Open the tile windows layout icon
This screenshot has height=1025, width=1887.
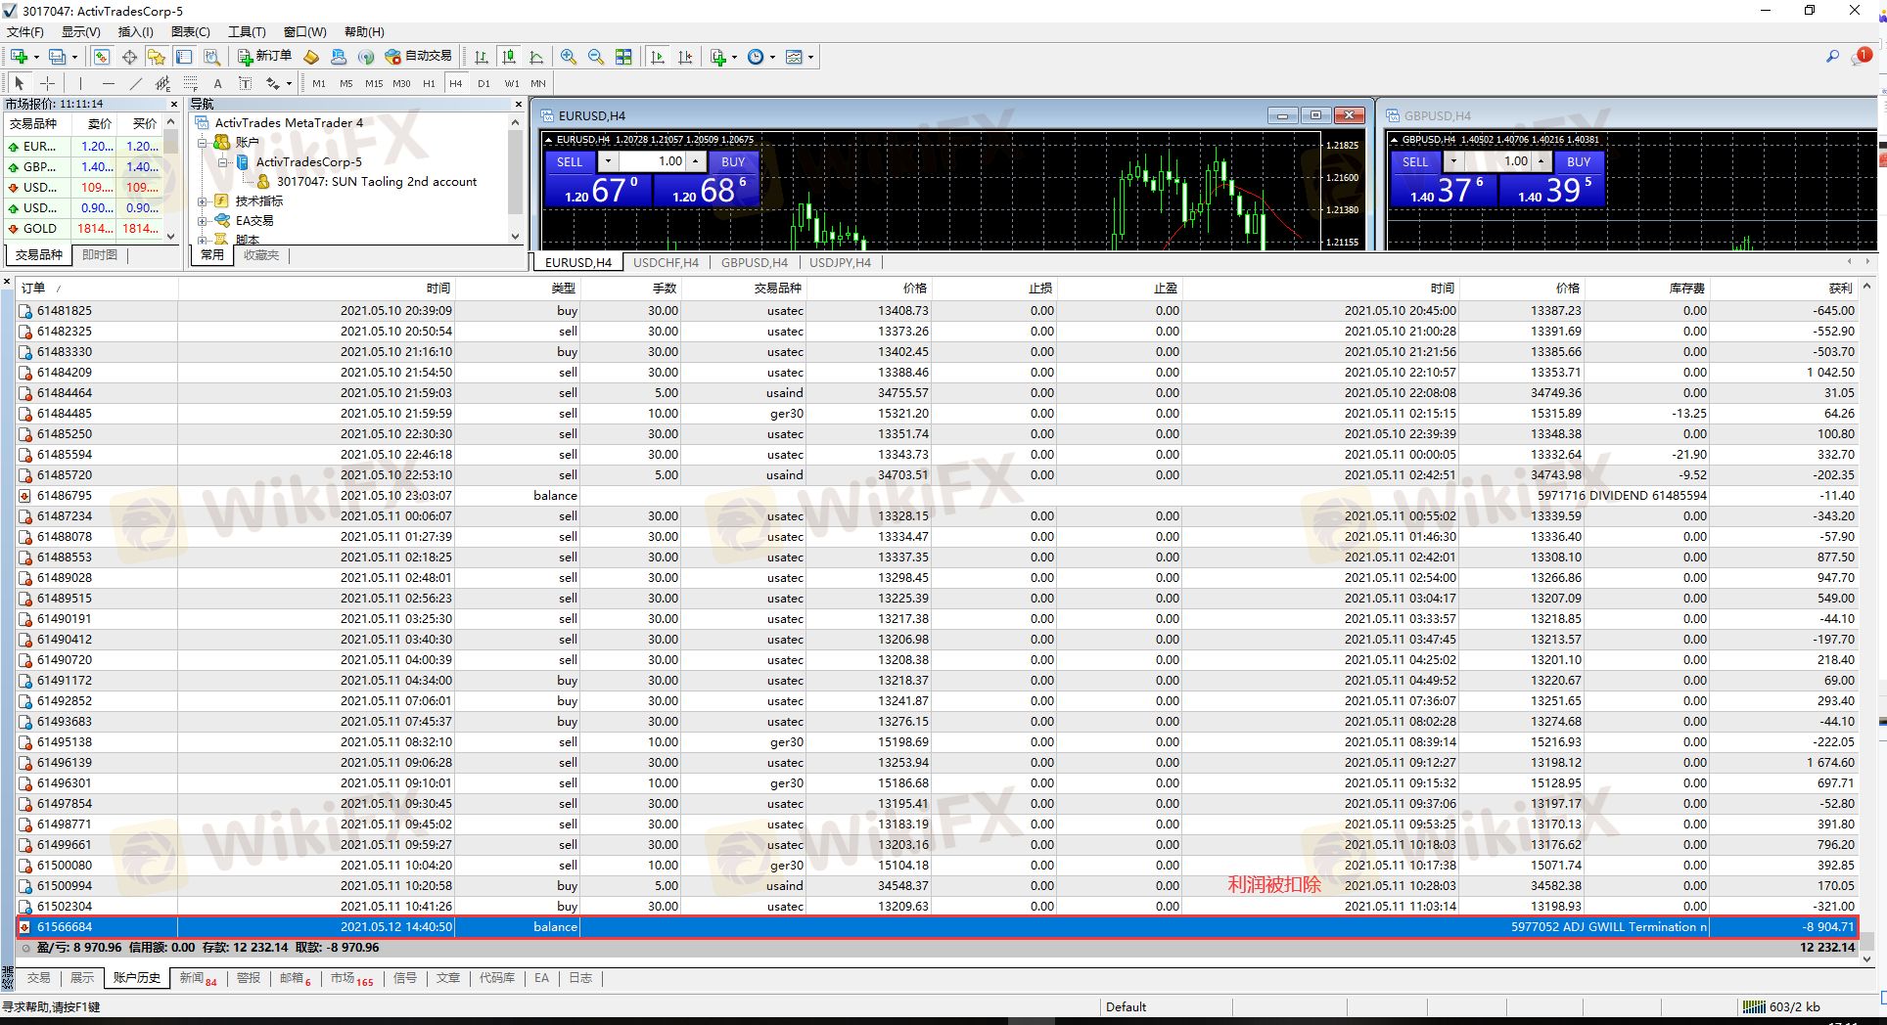click(x=623, y=57)
